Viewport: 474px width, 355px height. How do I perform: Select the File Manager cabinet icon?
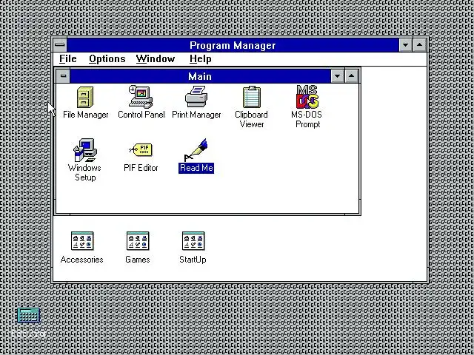(85, 97)
